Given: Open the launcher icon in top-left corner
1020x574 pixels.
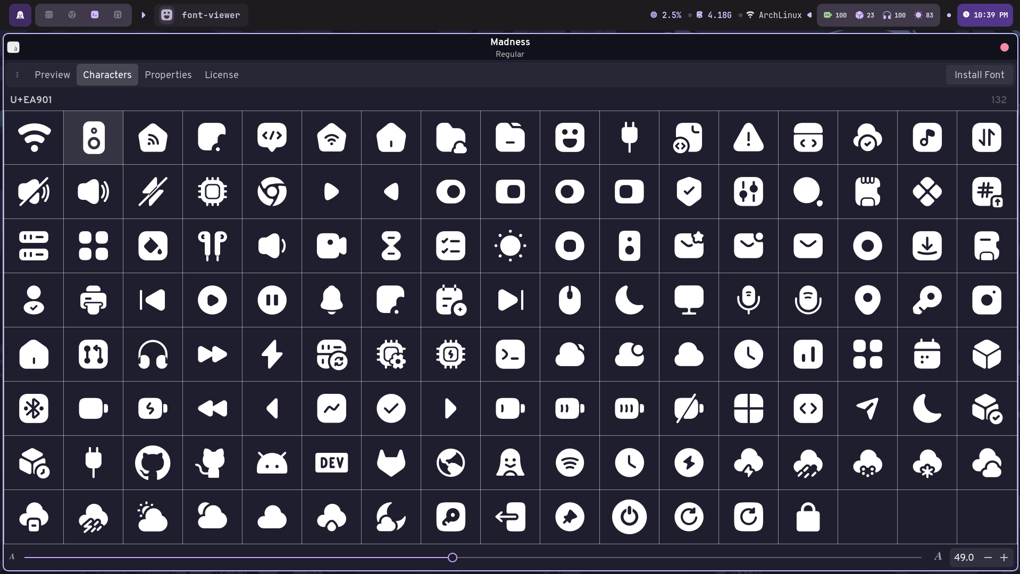Looking at the screenshot, I should pos(20,15).
